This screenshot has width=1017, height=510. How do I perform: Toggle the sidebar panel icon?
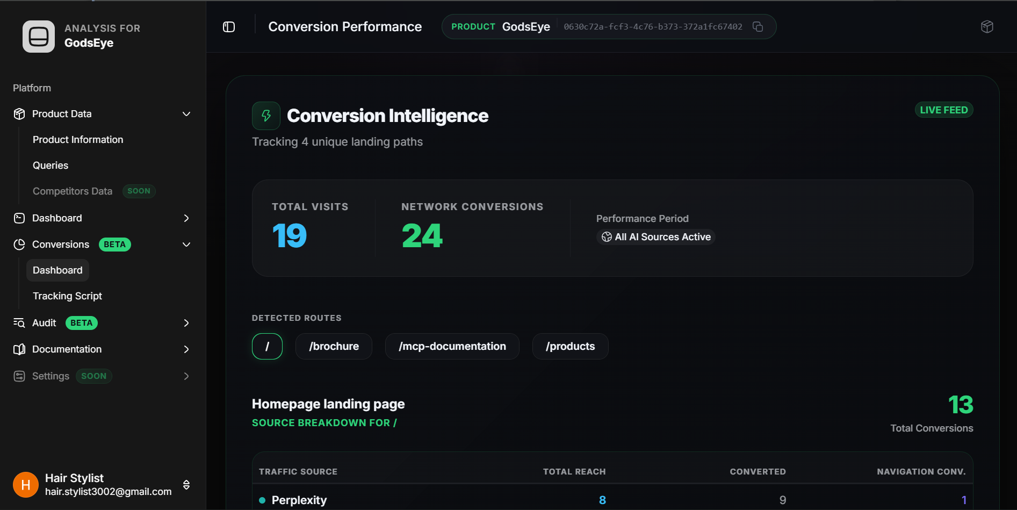(229, 27)
